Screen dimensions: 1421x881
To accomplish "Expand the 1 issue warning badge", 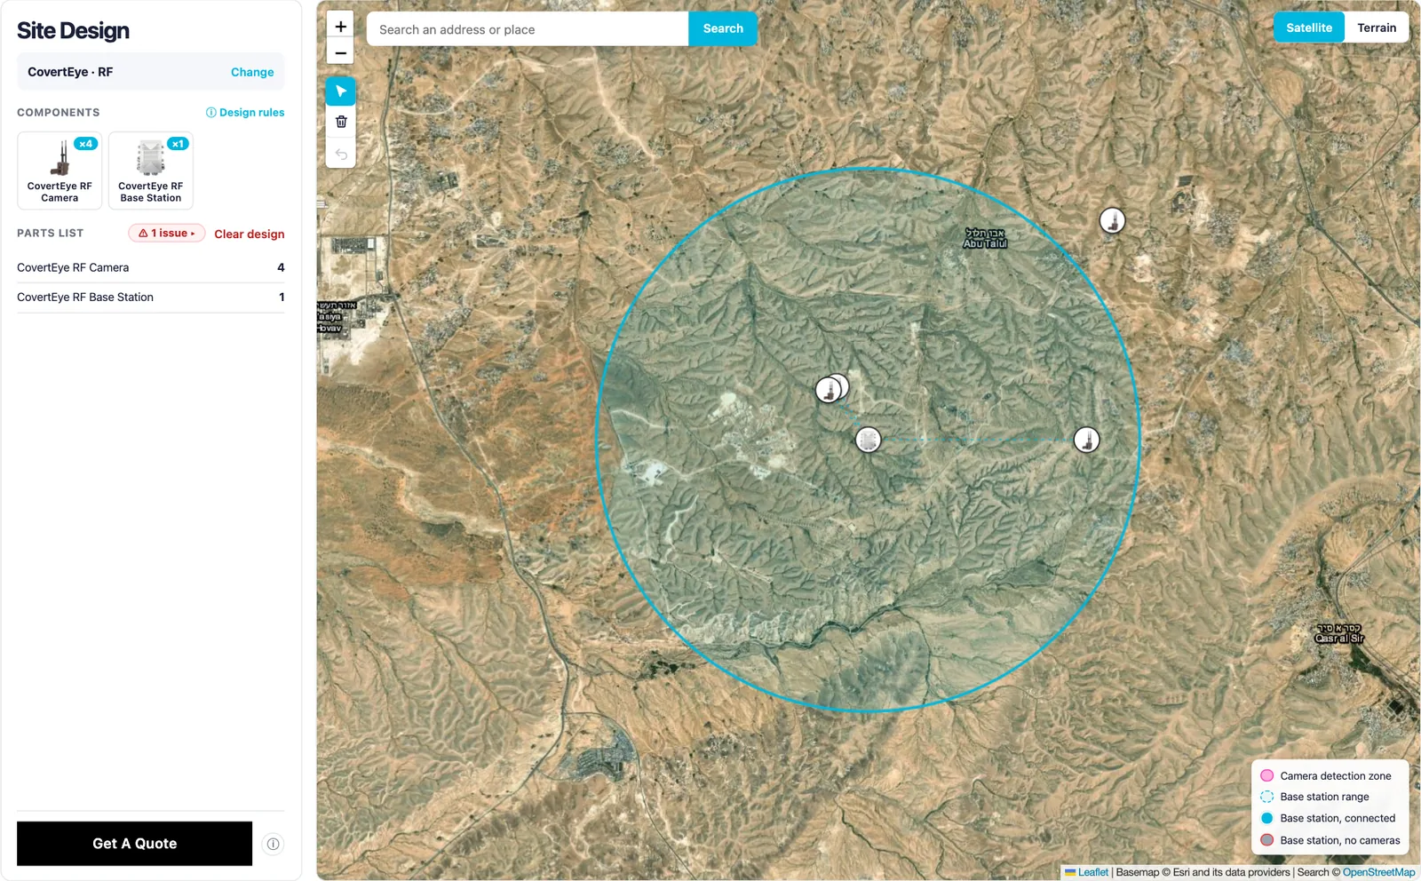I will (167, 233).
